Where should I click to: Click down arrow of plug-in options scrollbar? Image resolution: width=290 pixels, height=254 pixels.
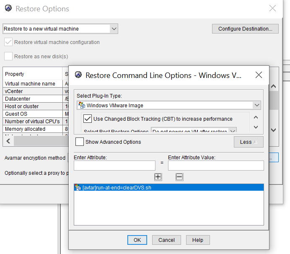click(256, 127)
